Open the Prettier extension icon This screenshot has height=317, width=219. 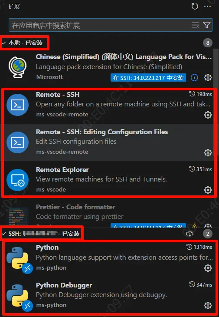pos(17,216)
